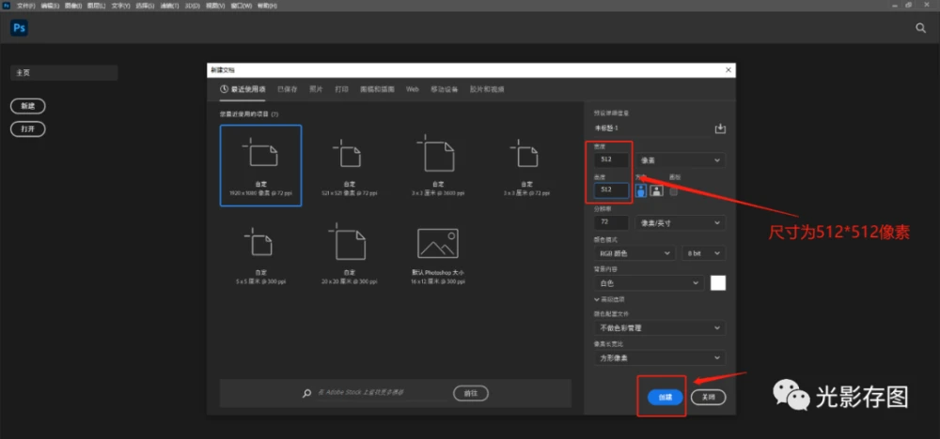Open the 8 bit depth dropdown
The height and width of the screenshot is (439, 940).
pyautogui.click(x=705, y=253)
